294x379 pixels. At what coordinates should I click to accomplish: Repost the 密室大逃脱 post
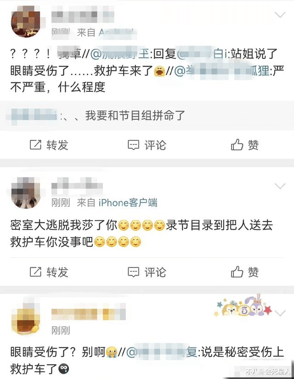pos(35,272)
